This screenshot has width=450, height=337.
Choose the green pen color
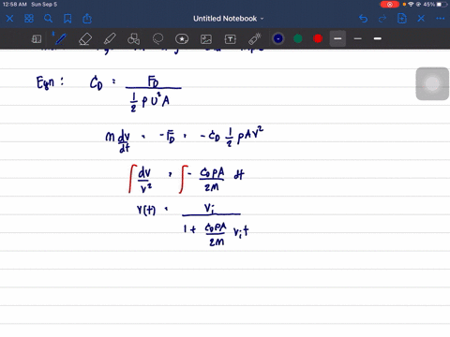tap(298, 38)
